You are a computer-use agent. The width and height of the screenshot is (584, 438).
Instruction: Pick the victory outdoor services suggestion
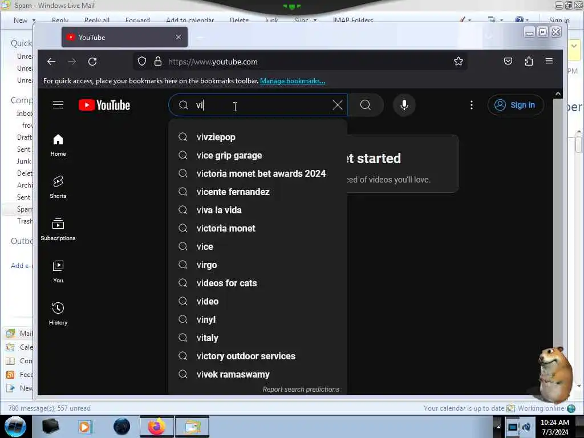258,356
